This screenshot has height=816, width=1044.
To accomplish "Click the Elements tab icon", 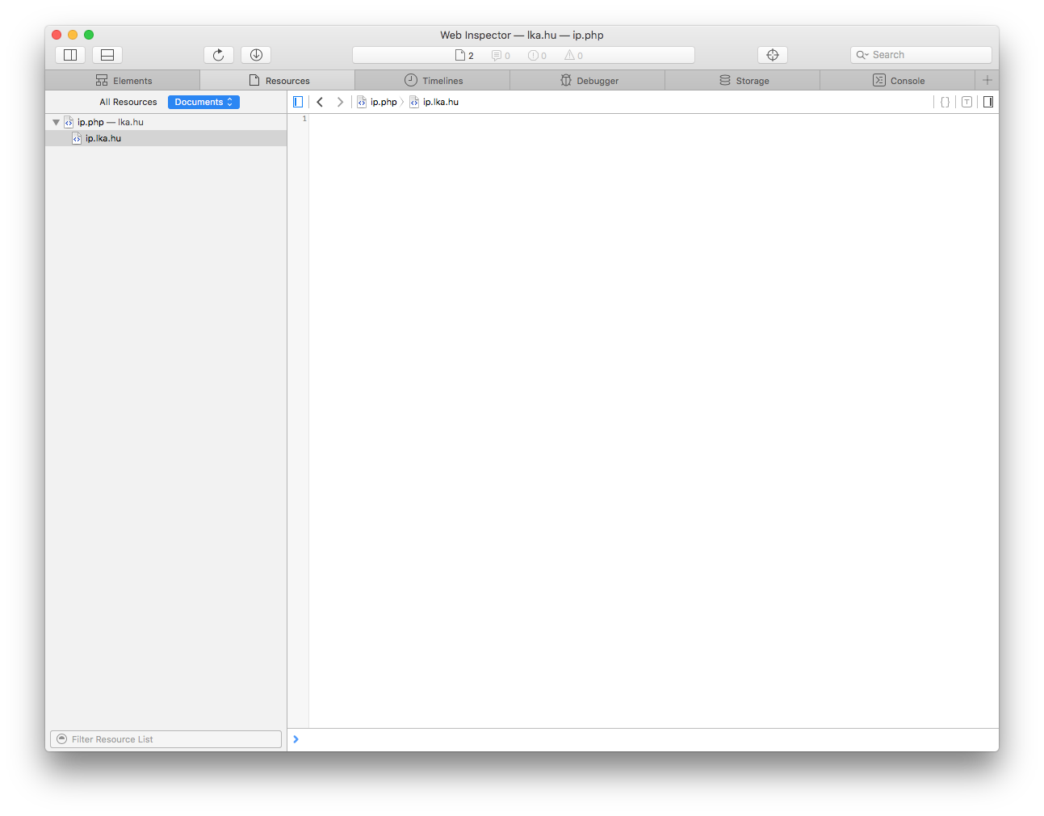I will (x=102, y=81).
